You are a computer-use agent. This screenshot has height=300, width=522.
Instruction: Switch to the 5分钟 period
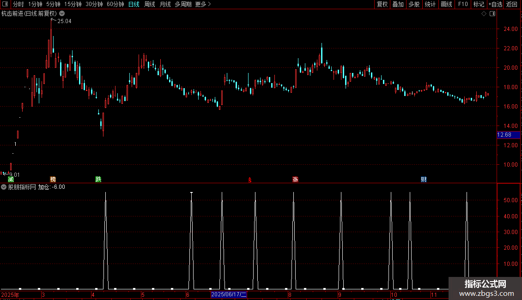[53, 4]
